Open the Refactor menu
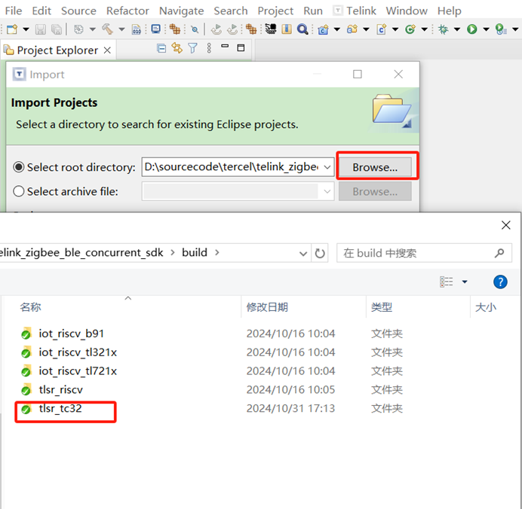Screen dimensions: 522x509 pos(127,11)
